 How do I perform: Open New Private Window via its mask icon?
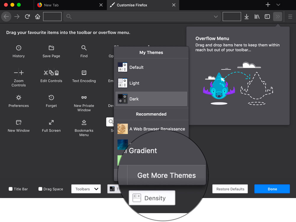pos(84,98)
